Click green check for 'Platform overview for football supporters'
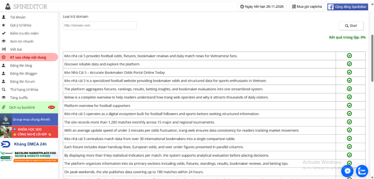The image size is (374, 179). 349,105
